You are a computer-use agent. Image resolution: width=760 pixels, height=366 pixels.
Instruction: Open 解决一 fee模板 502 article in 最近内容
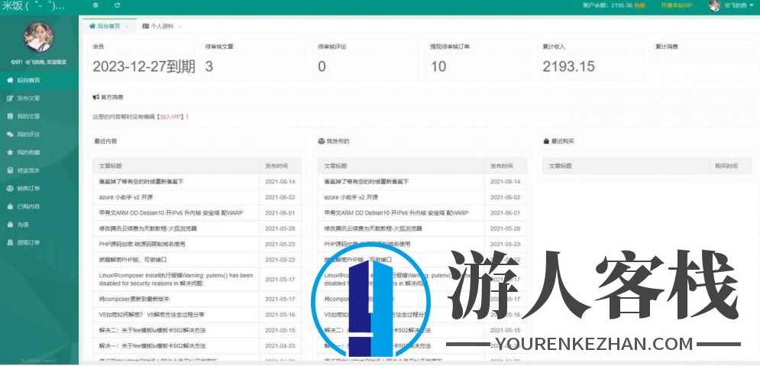click(x=152, y=346)
